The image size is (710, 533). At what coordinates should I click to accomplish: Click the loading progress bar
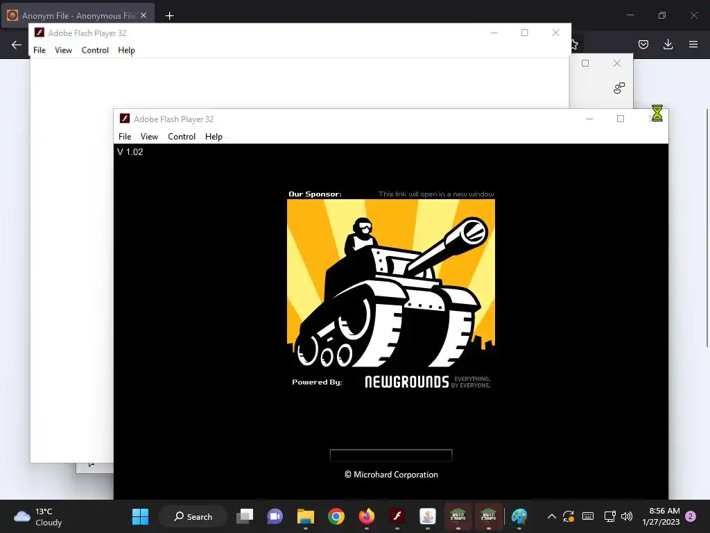pos(391,455)
